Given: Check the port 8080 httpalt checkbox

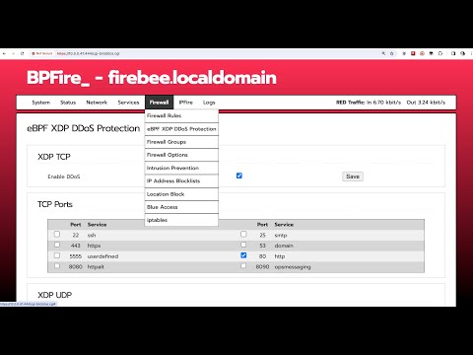Looking at the screenshot, I should click(x=57, y=265).
